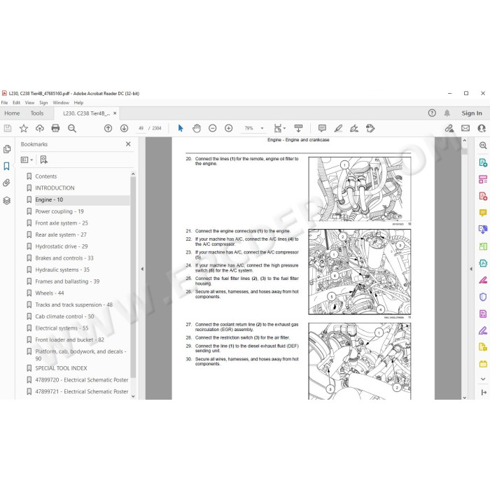
Task: Close the L230, C238 Tier4B document tab
Action: (115, 113)
